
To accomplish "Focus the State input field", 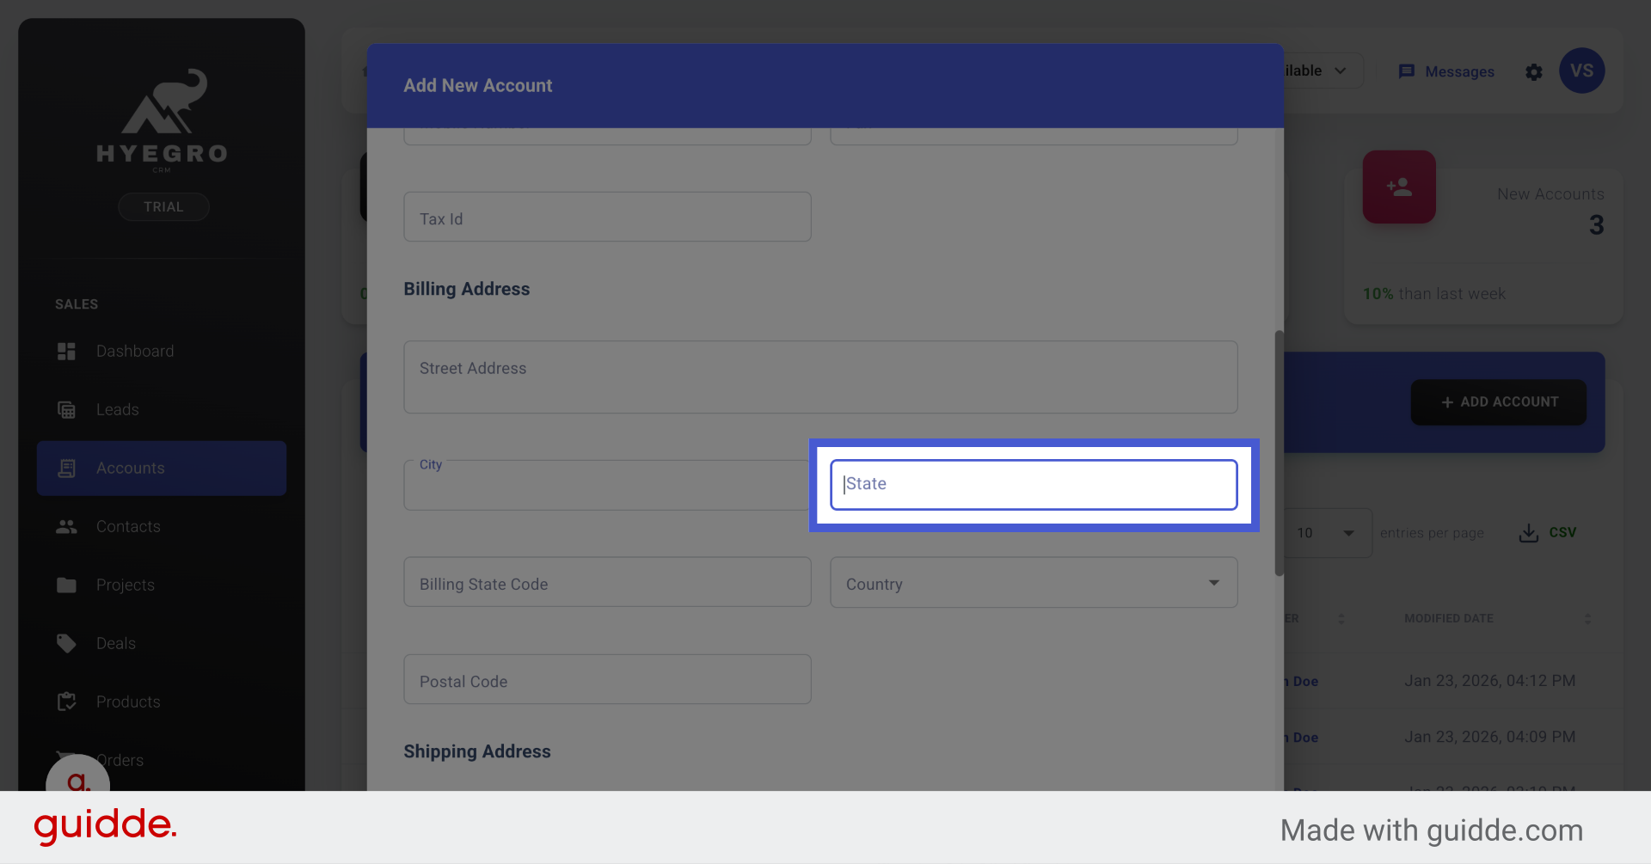I will coord(1034,485).
